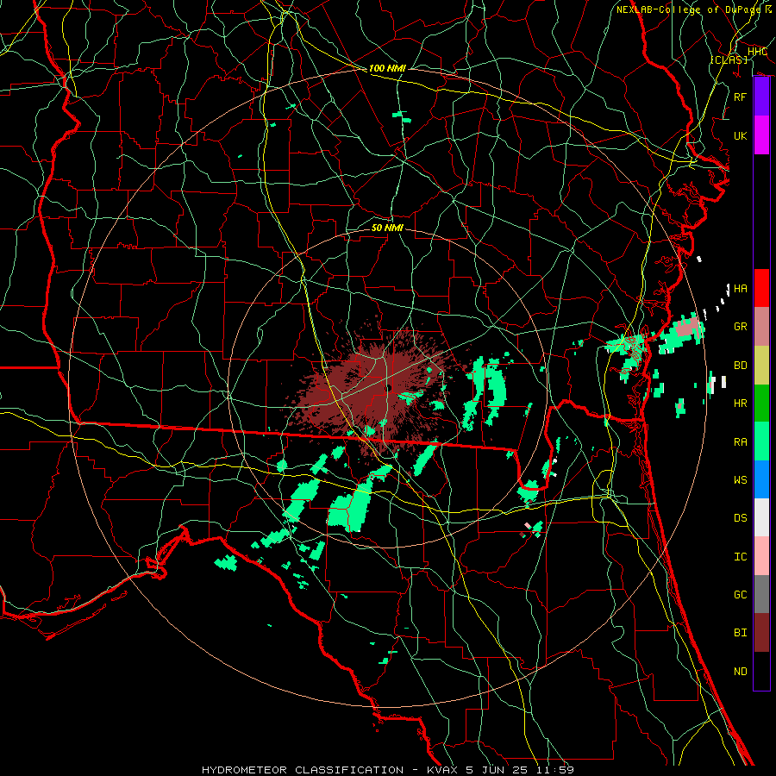The image size is (776, 776).
Task: Click the GR legend label
Action: coord(740,327)
